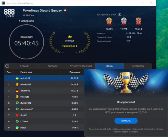Sort by the Призовые column header

pyautogui.click(x=72, y=72)
